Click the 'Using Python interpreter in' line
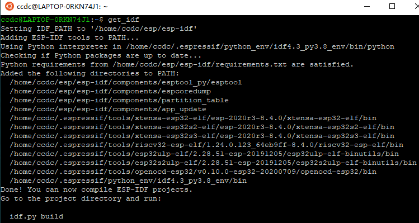This screenshot has height=223, width=419. 197,47
